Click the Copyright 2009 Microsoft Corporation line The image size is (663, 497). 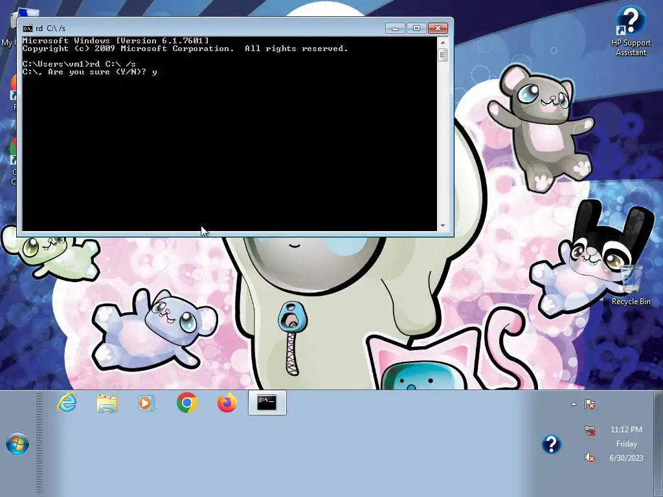coord(185,49)
